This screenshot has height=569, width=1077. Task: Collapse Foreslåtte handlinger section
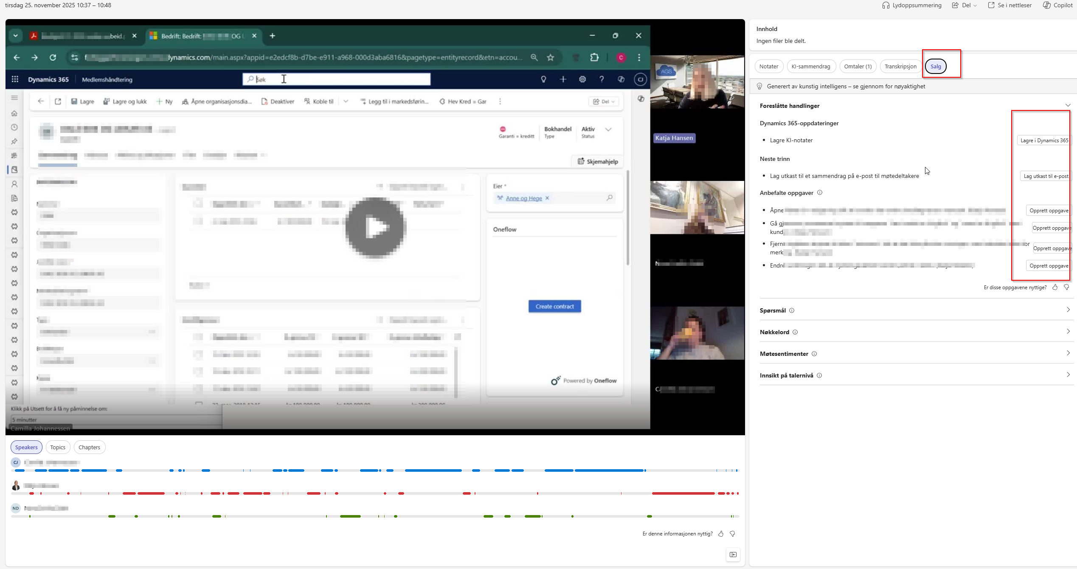(1068, 106)
